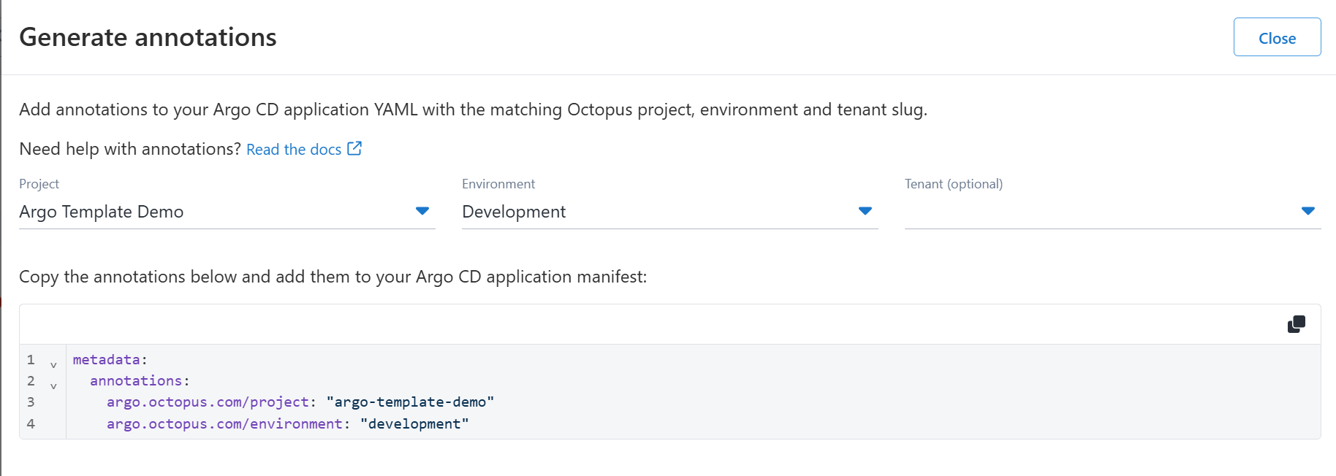
Task: Click the "development" string value in code
Action: click(x=414, y=424)
